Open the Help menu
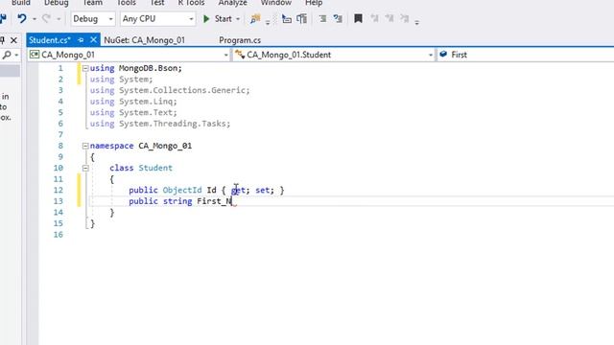 pyautogui.click(x=314, y=3)
